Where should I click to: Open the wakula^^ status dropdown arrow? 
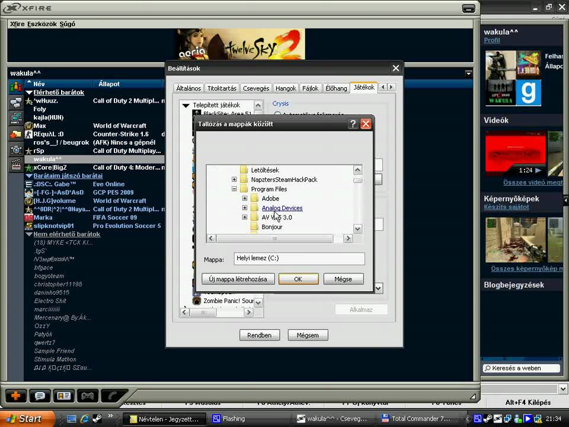pyautogui.click(x=468, y=74)
